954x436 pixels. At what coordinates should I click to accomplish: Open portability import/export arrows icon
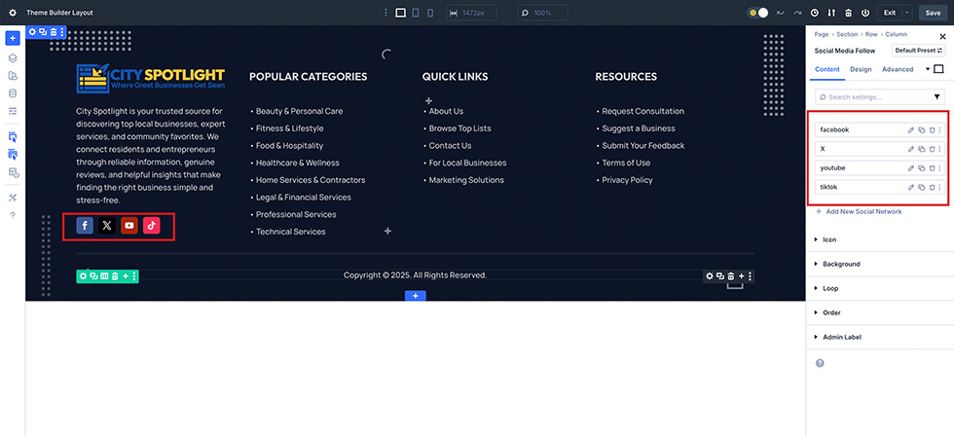pos(831,13)
